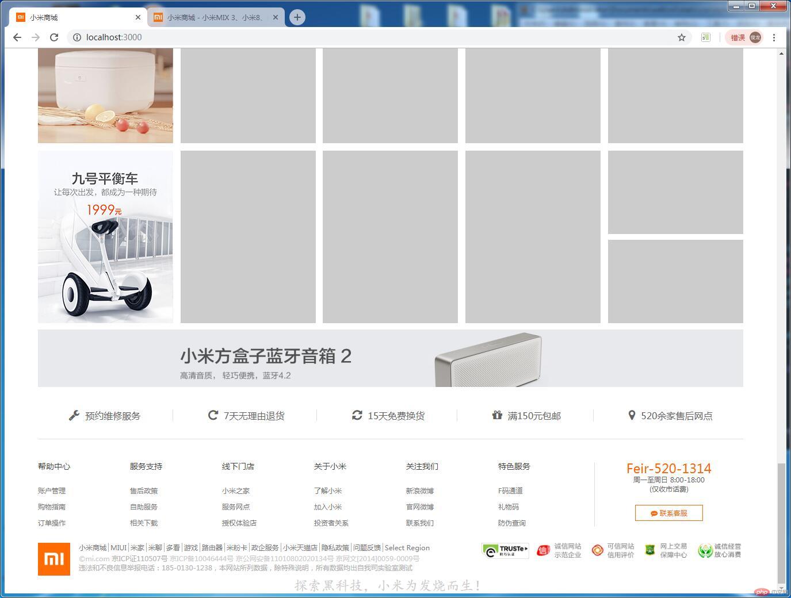Click the 联系客服 button

coord(669,513)
